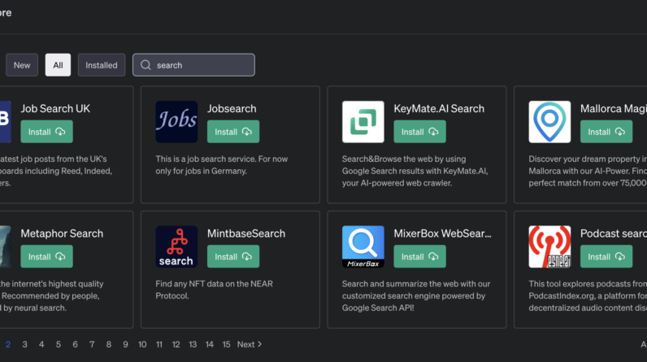Install the Podcast search plugin
This screenshot has width=647, height=362.
click(606, 256)
